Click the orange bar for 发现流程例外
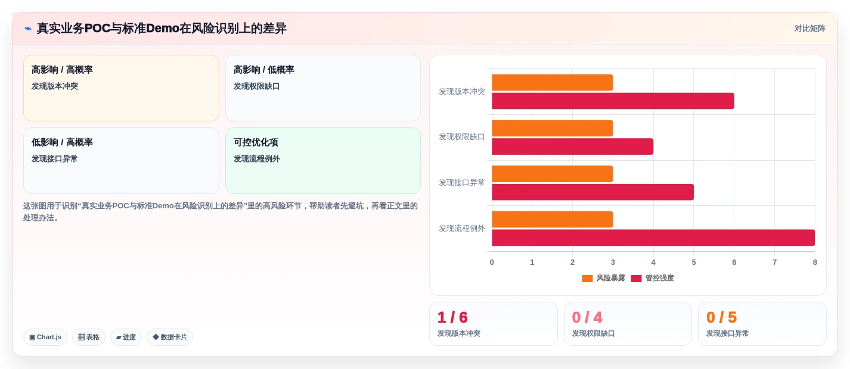This screenshot has width=850, height=369. tap(552, 219)
